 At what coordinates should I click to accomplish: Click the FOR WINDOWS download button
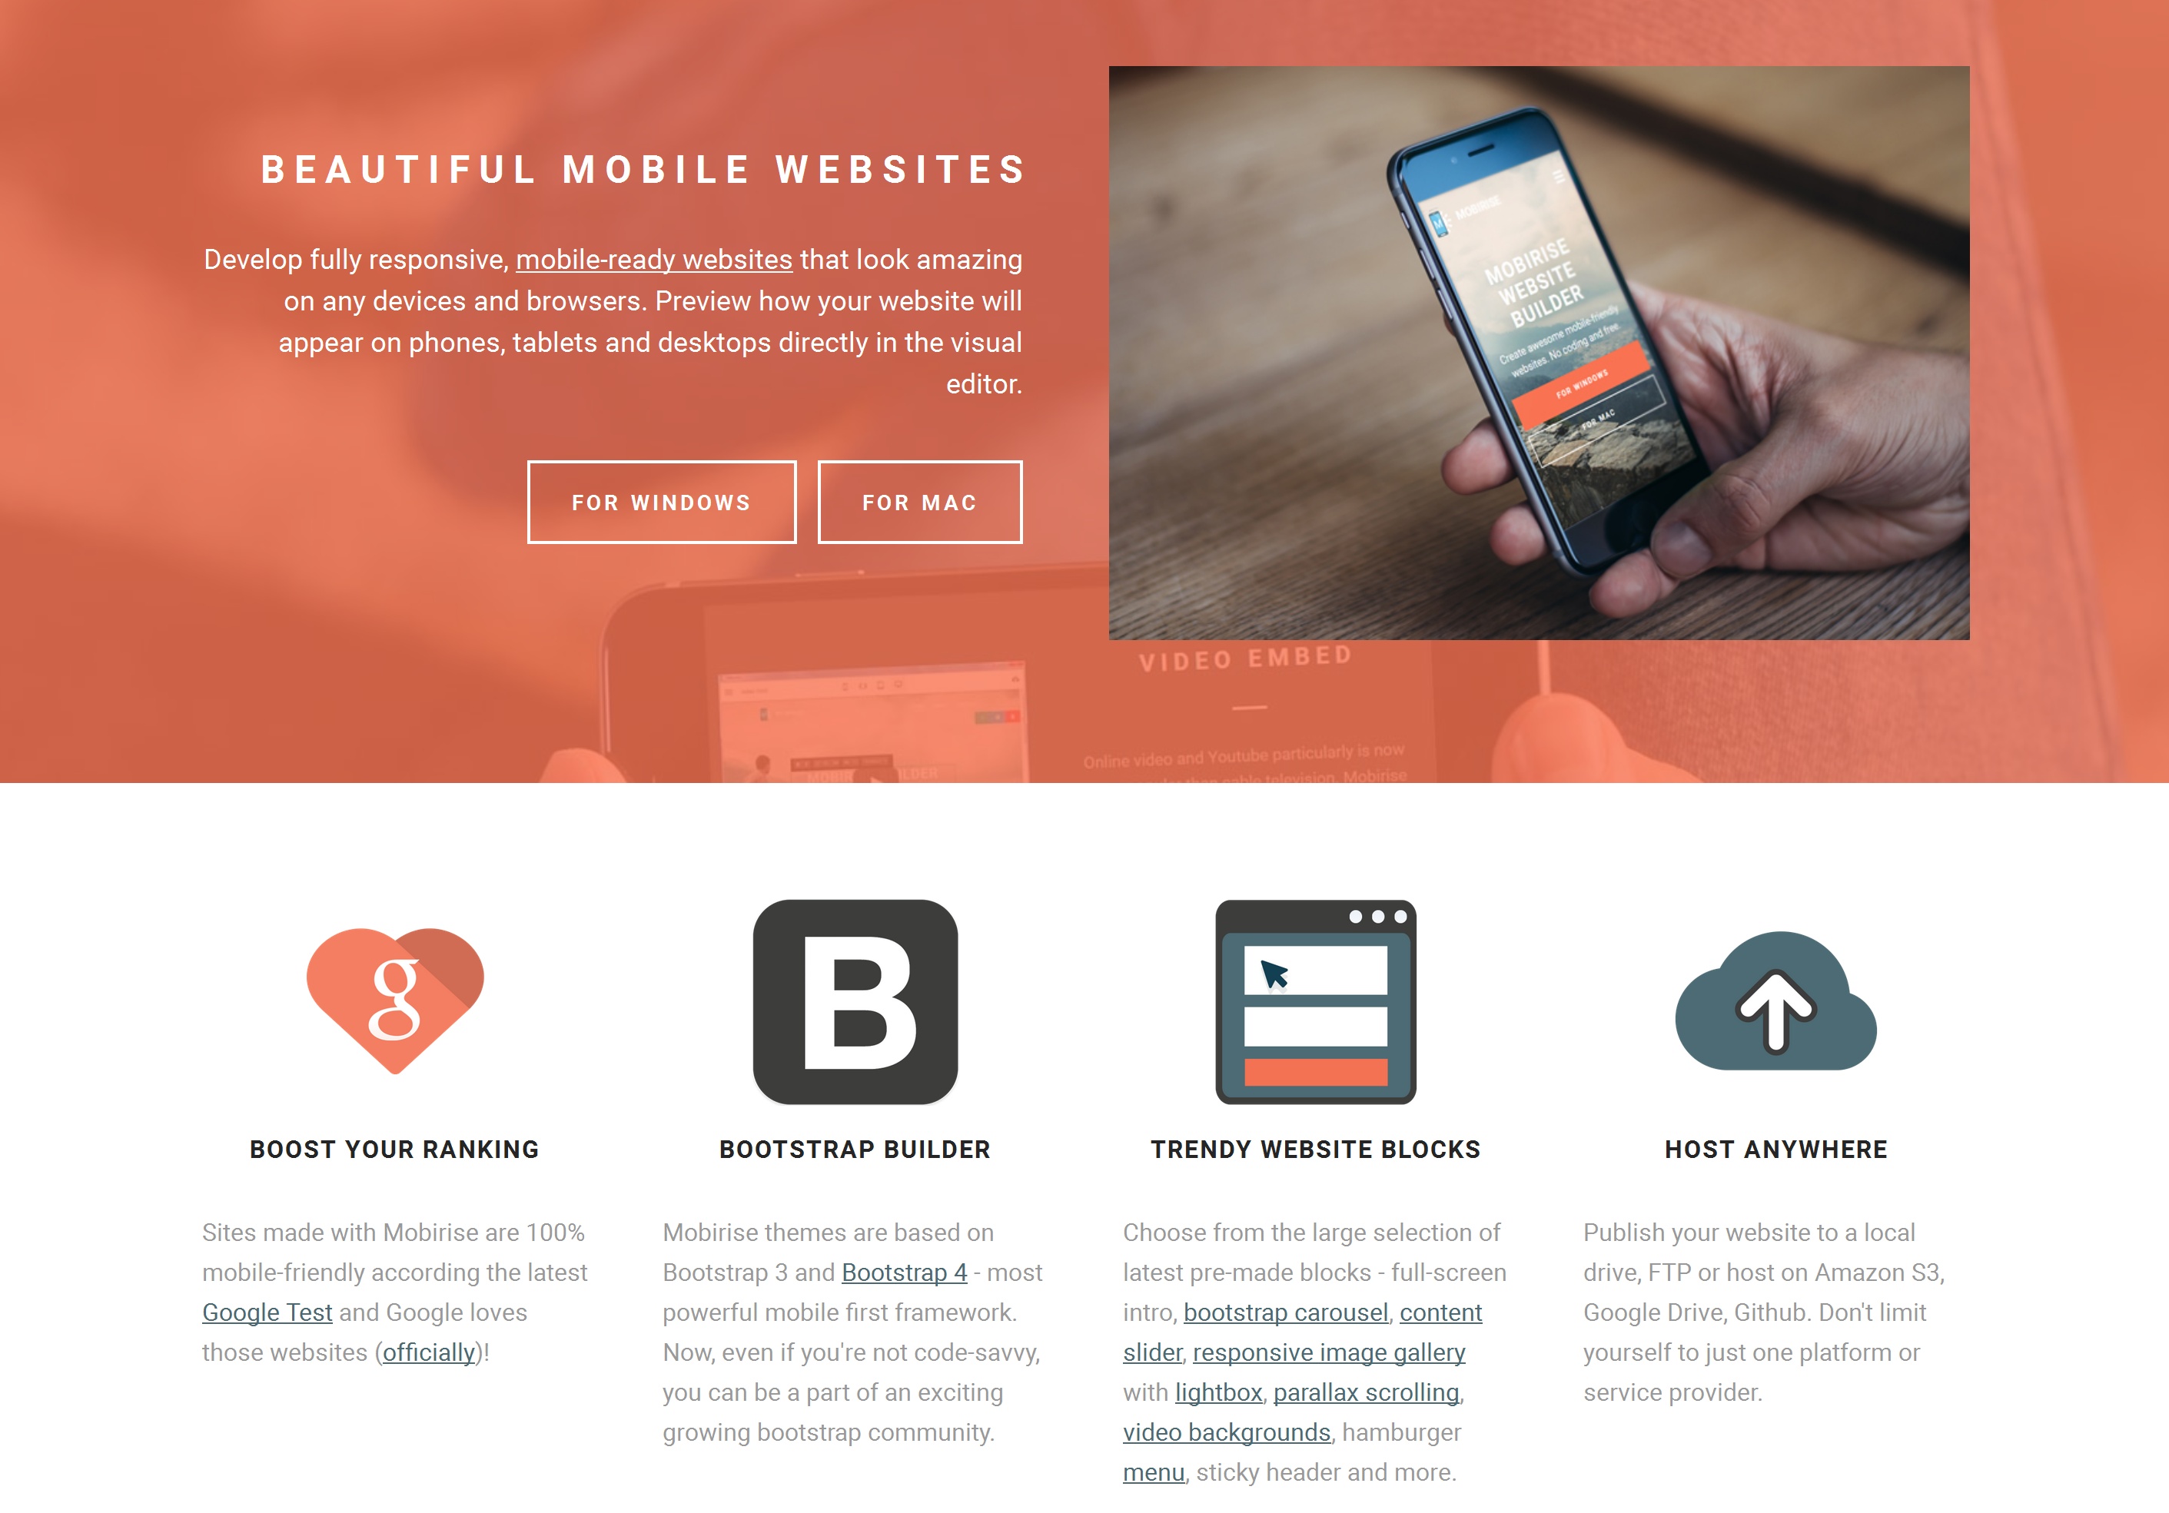click(661, 501)
